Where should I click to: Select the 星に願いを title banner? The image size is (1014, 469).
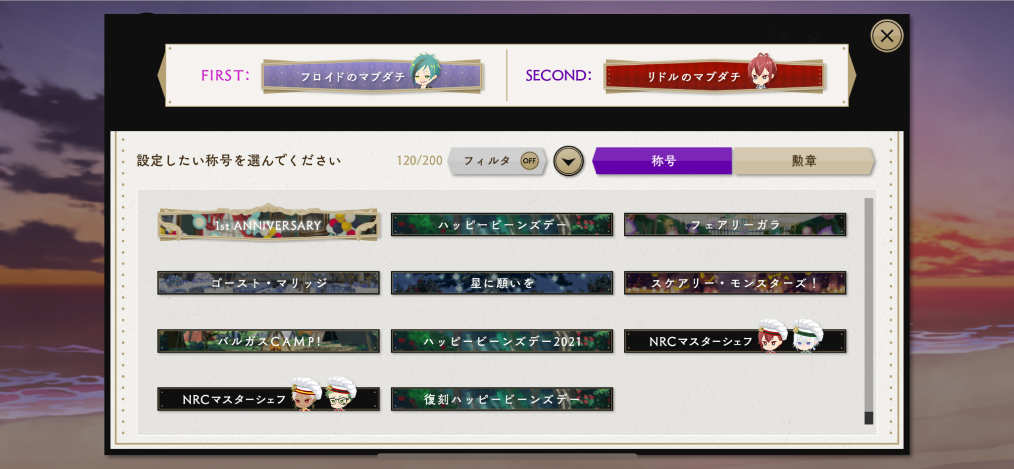tap(502, 283)
